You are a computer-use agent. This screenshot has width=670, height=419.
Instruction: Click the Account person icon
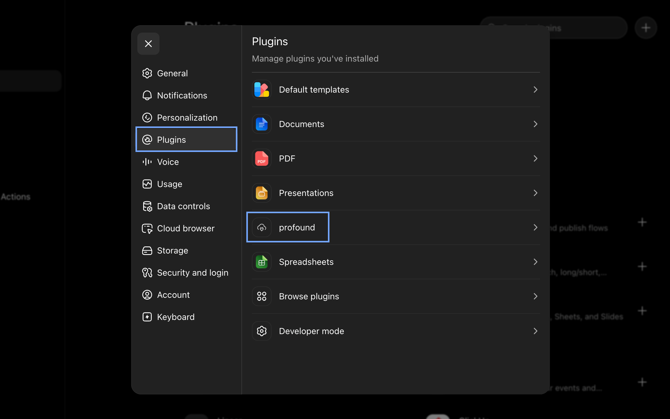(x=147, y=295)
